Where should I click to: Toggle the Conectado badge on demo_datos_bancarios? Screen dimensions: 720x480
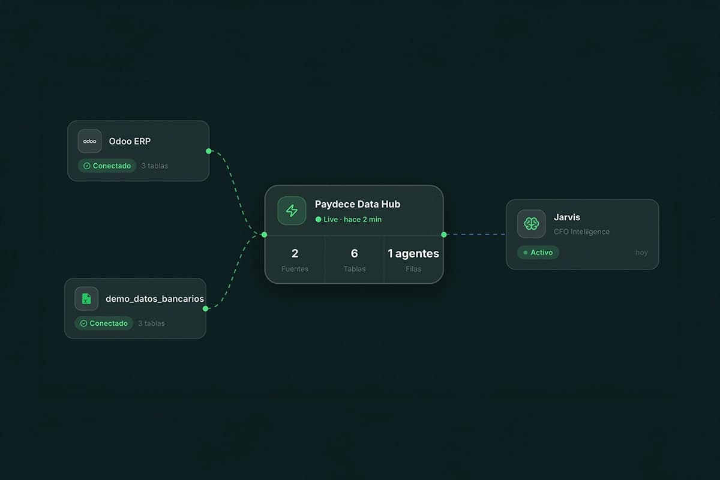[x=103, y=323]
